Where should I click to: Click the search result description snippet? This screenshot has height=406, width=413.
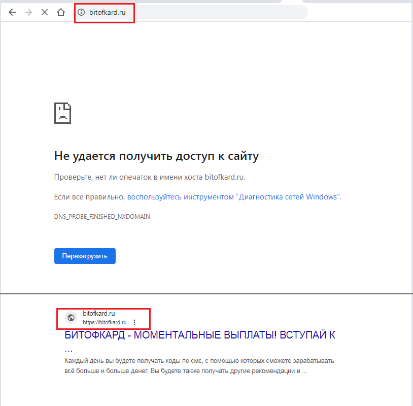pyautogui.click(x=199, y=365)
